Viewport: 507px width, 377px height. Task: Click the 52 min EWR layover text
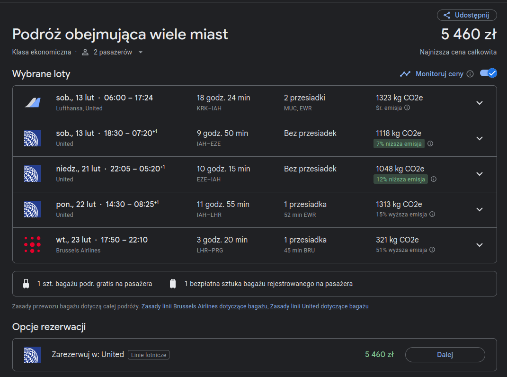click(x=300, y=215)
